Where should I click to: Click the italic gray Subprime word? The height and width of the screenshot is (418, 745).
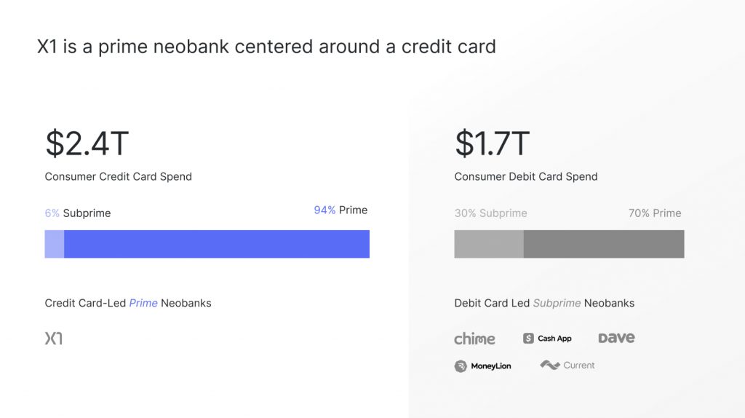click(557, 303)
